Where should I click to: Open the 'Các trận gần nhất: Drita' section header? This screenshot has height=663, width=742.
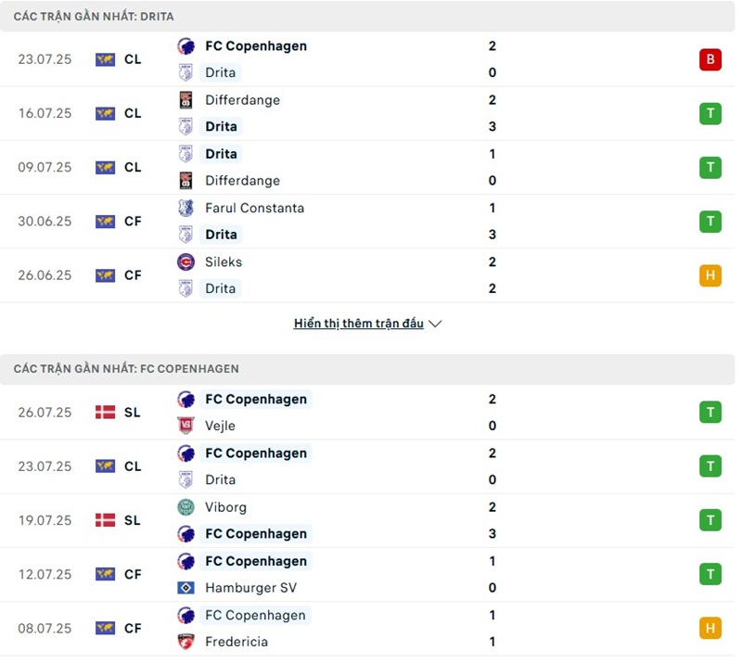94,17
